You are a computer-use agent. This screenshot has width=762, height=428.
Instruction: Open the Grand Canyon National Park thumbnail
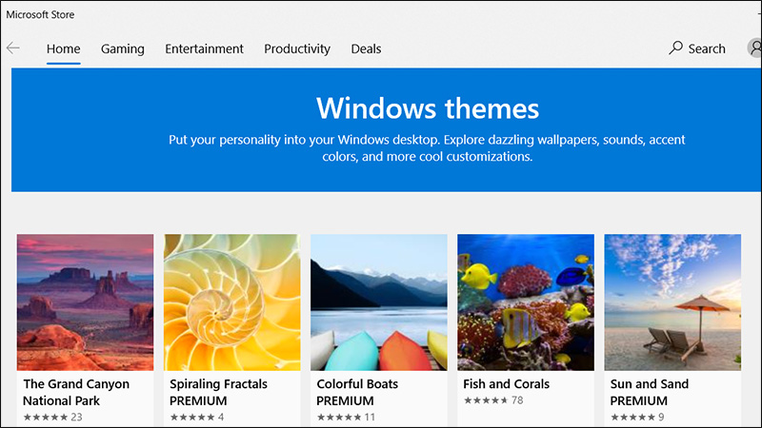point(85,302)
